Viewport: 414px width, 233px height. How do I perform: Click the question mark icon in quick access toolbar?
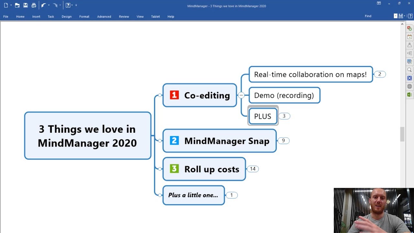68,5
